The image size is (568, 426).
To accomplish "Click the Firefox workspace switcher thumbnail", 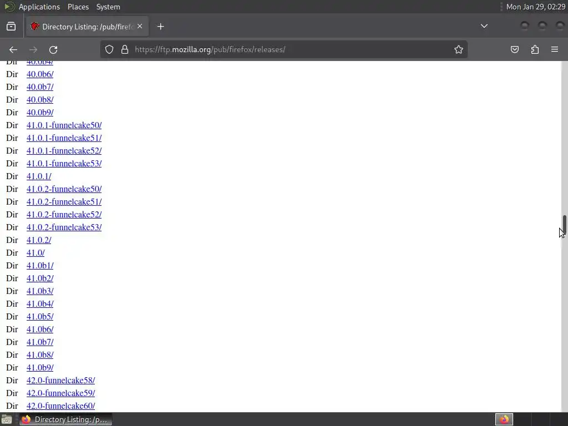I will coord(504,419).
